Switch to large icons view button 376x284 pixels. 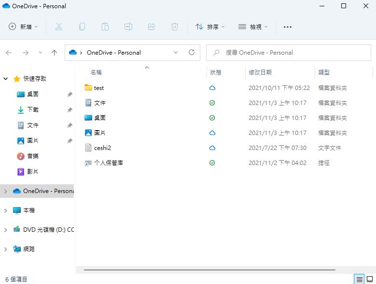pos(370,280)
